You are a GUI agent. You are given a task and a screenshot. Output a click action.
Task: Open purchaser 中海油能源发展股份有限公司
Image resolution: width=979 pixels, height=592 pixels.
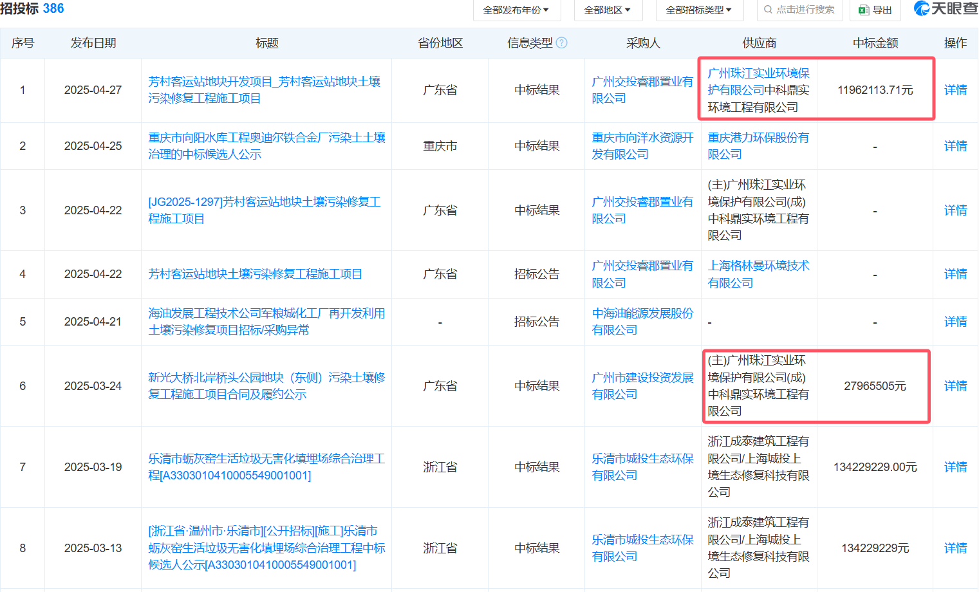642,322
